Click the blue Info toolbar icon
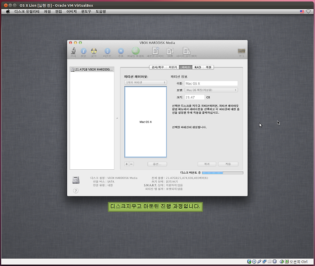Image resolution: width=315 pixels, height=266 pixels. [x=84, y=51]
